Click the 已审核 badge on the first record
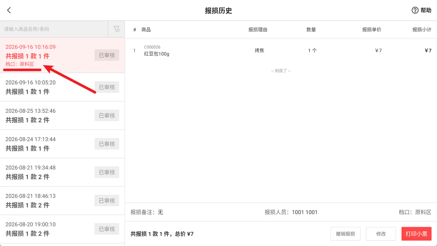This screenshot has height=246, width=437. [x=107, y=55]
